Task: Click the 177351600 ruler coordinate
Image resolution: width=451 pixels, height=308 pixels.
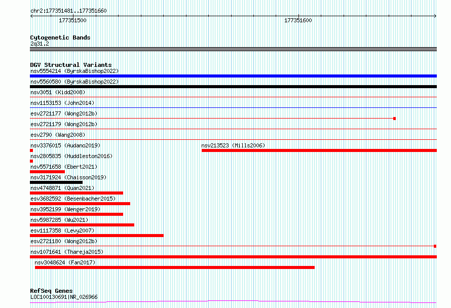Action: [x=298, y=20]
